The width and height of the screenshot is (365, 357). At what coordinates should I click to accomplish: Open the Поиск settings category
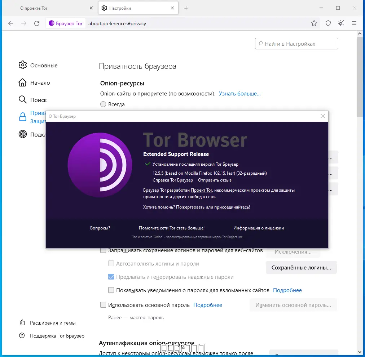[32, 100]
